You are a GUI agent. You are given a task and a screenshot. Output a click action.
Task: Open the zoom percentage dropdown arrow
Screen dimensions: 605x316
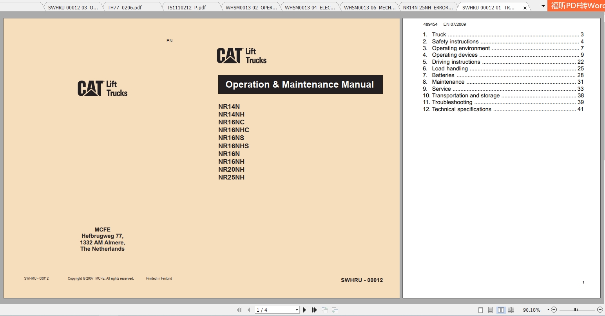[548, 310]
